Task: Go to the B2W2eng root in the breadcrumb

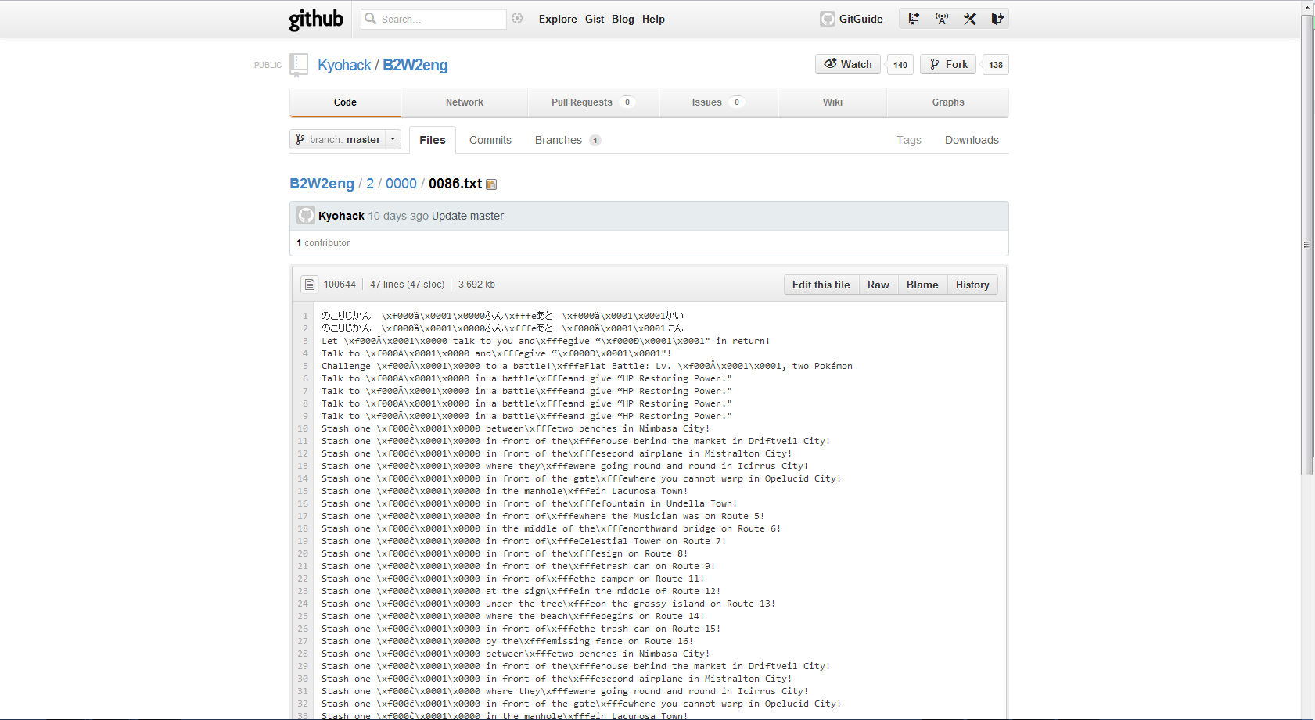Action: coord(322,184)
